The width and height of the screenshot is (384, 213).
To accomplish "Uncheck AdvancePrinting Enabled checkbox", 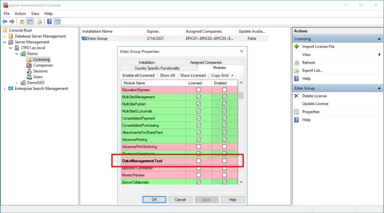I will [x=224, y=139].
